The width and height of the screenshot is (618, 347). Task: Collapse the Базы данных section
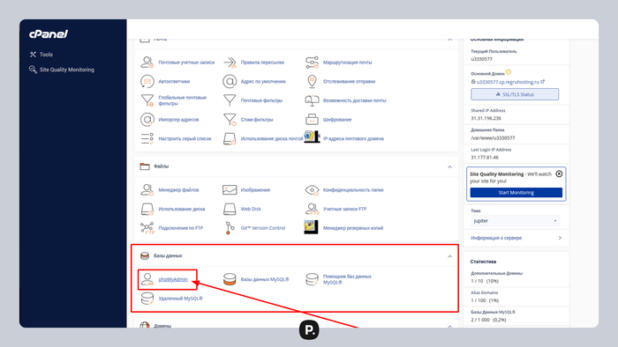(449, 256)
